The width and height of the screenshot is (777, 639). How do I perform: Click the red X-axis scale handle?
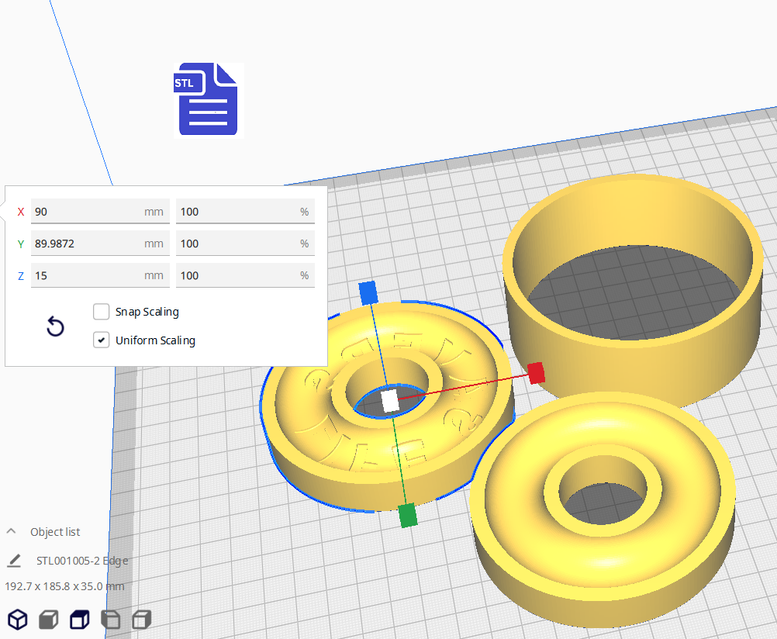pyautogui.click(x=535, y=373)
